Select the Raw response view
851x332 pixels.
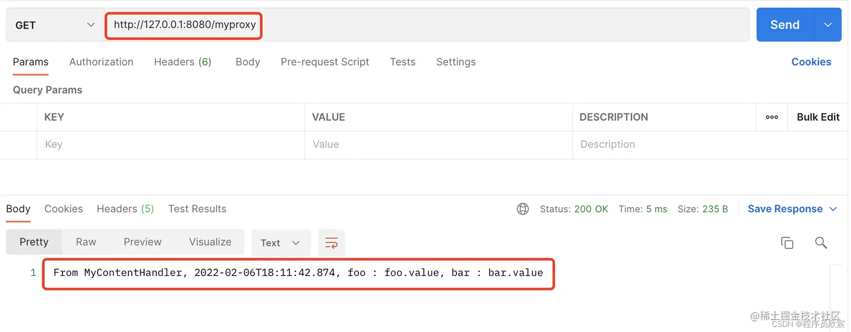(86, 242)
